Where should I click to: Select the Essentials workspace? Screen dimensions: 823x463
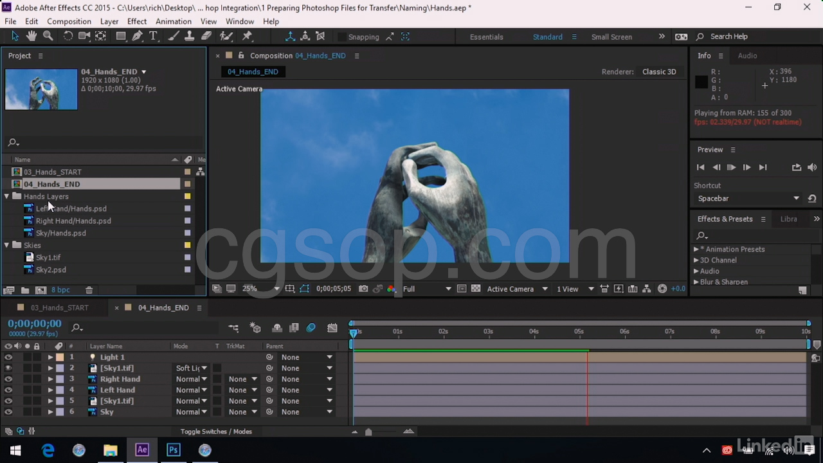click(487, 37)
